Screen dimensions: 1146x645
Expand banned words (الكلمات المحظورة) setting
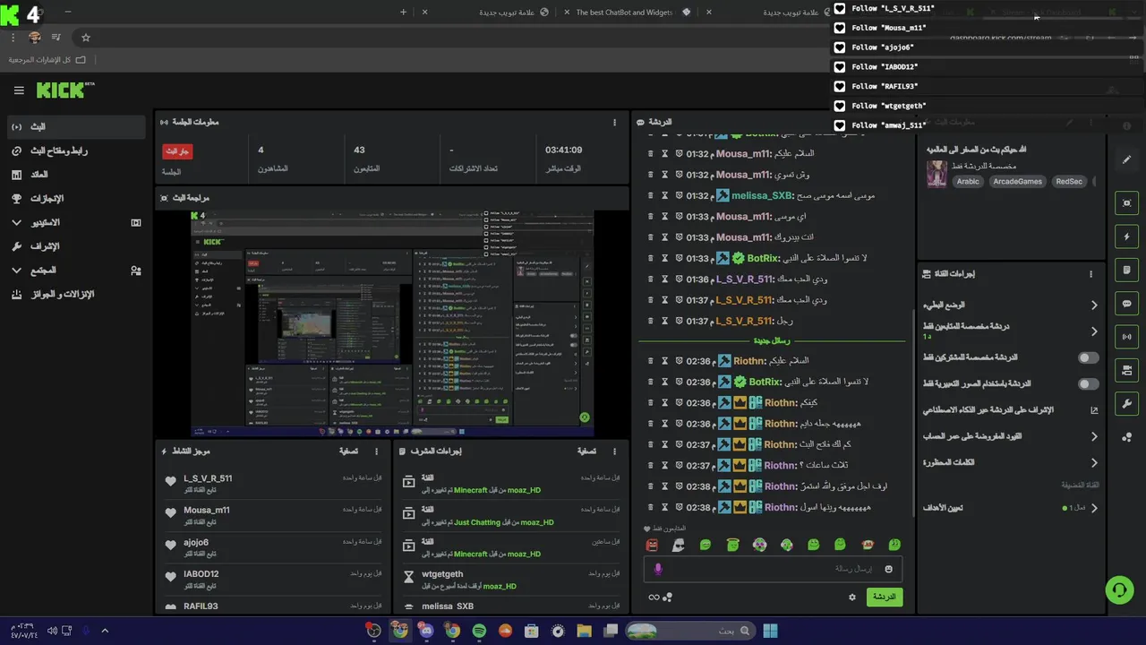tap(1011, 463)
